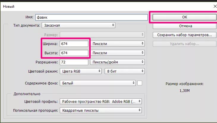Open the Содержимое фона dropdown Белый
Screen dimensions: 217x123
click(98, 83)
